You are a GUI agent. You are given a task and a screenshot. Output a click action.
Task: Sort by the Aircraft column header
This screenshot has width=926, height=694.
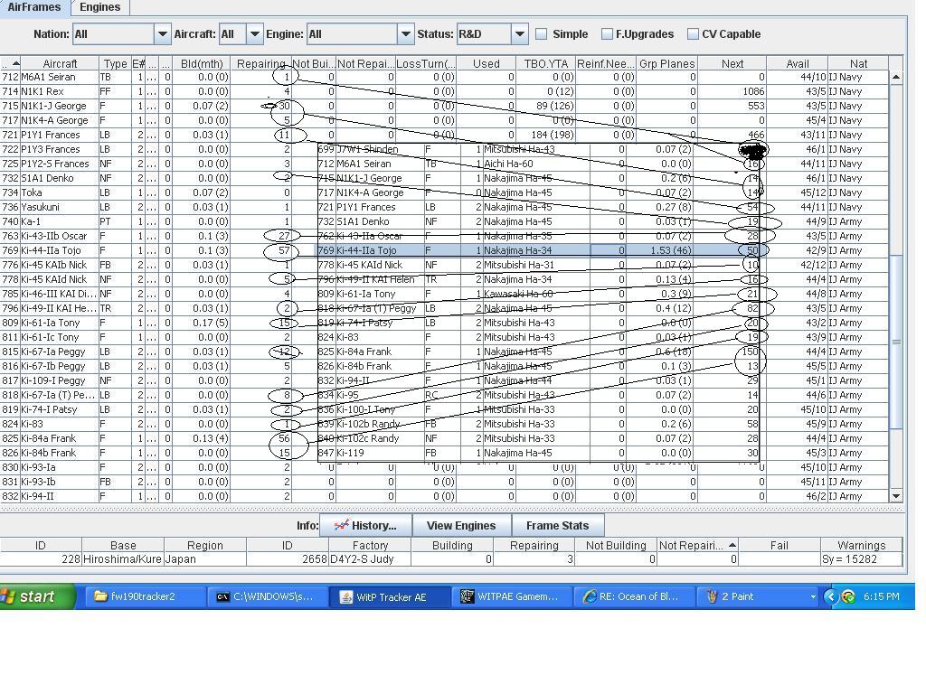[60, 63]
